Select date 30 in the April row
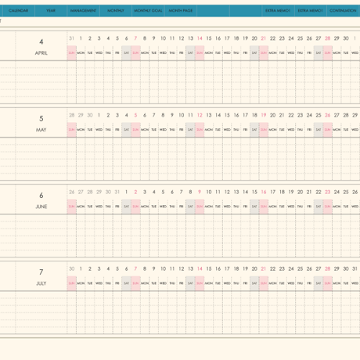This screenshot has height=360, width=360. click(346, 38)
